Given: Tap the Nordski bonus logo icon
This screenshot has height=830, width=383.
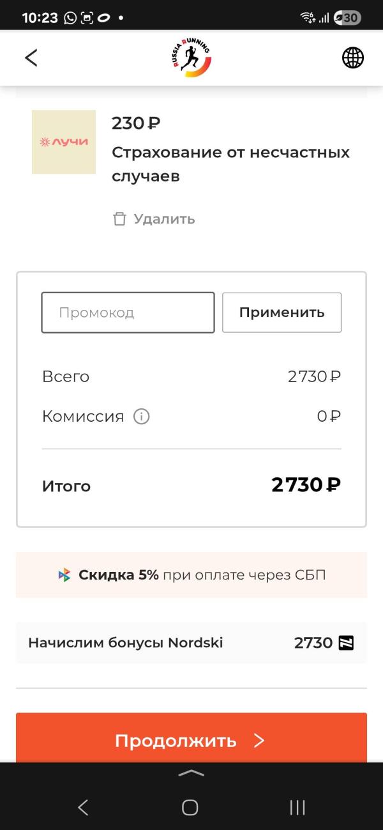Looking at the screenshot, I should [346, 643].
